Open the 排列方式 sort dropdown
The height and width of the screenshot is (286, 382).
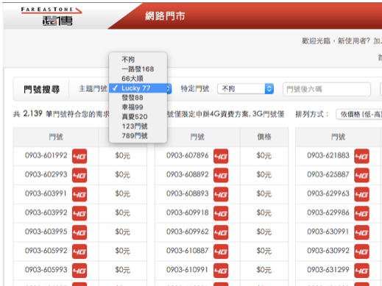[x=359, y=114]
